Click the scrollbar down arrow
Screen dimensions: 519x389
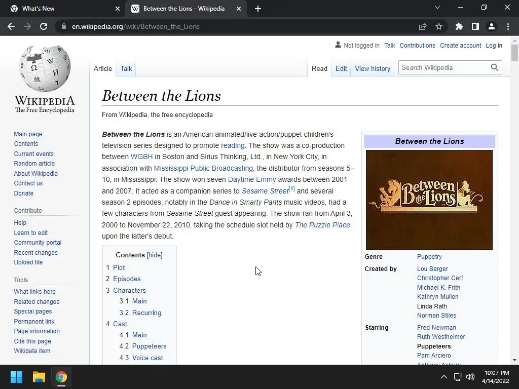pyautogui.click(x=514, y=360)
